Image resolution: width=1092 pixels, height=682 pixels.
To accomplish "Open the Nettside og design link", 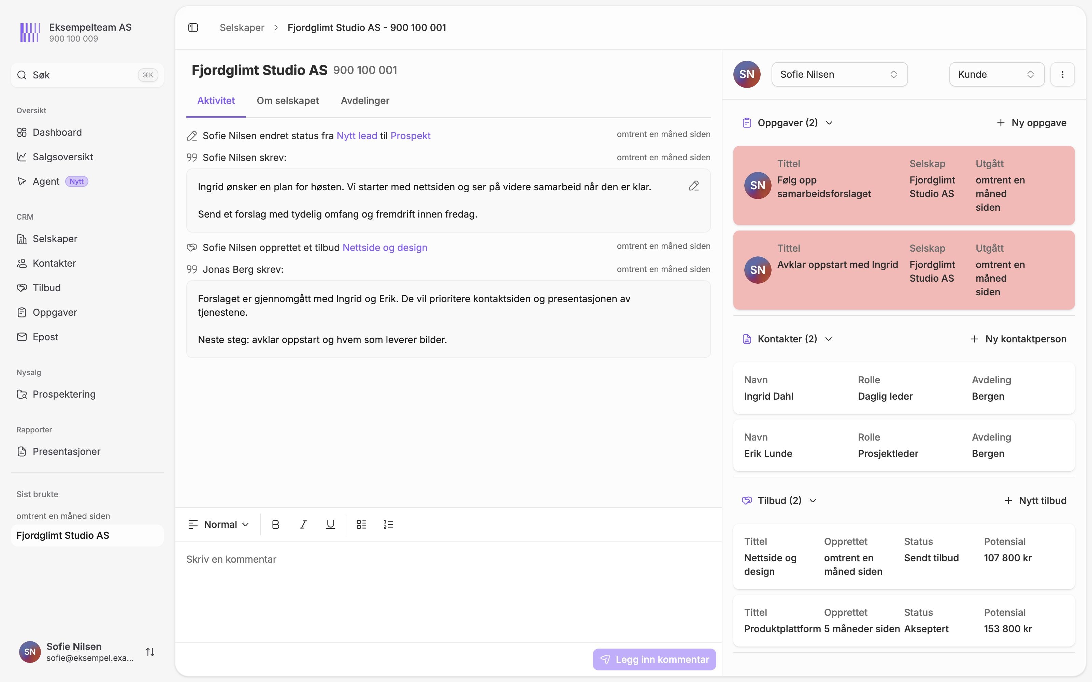I will (x=385, y=248).
